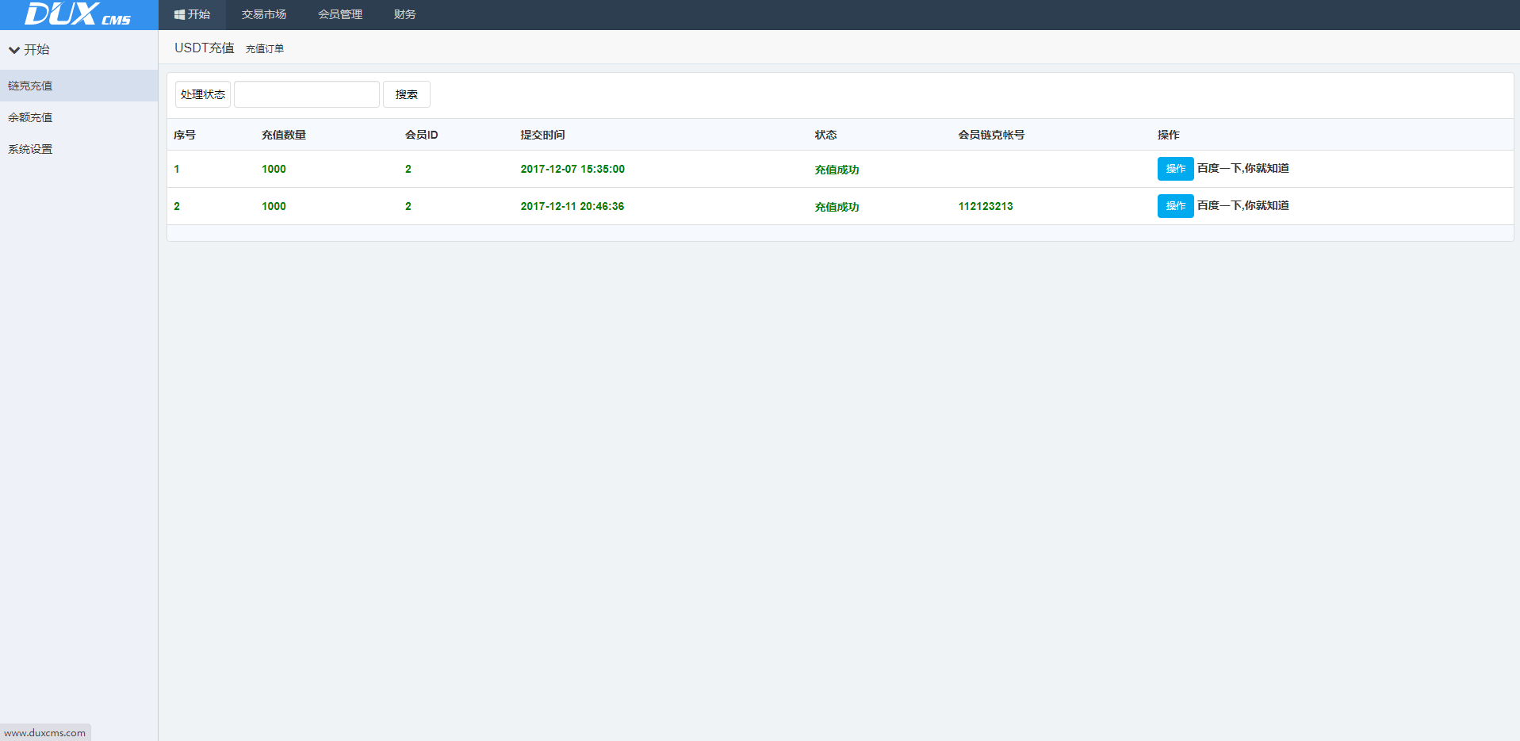Image resolution: width=1520 pixels, height=741 pixels.
Task: Click the 提交时间 column header
Action: pos(542,135)
